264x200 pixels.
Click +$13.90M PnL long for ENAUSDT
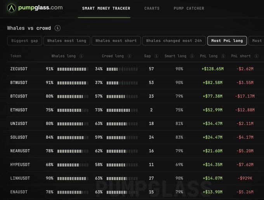coord(213,192)
